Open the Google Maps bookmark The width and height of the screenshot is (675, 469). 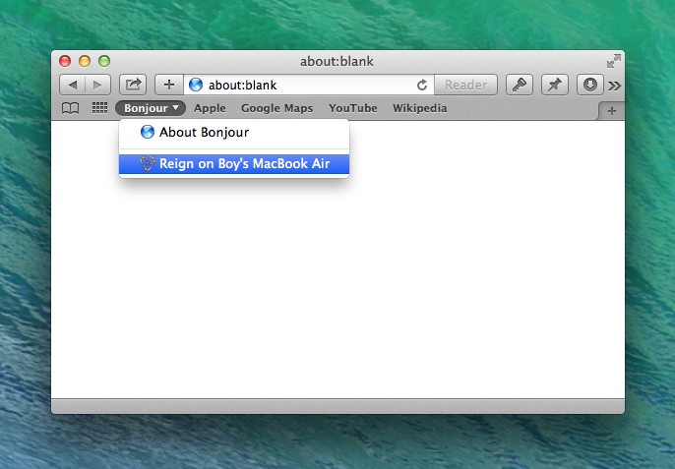[x=276, y=108]
